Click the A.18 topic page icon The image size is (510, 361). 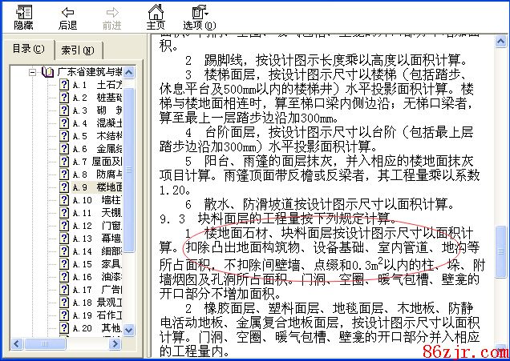coord(63,303)
